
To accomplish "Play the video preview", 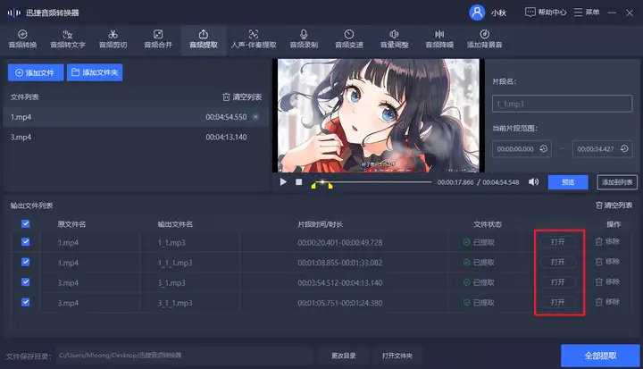I will pos(283,182).
